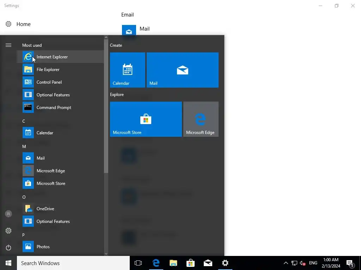Open Internet Explorer from Most used list

coord(60,57)
